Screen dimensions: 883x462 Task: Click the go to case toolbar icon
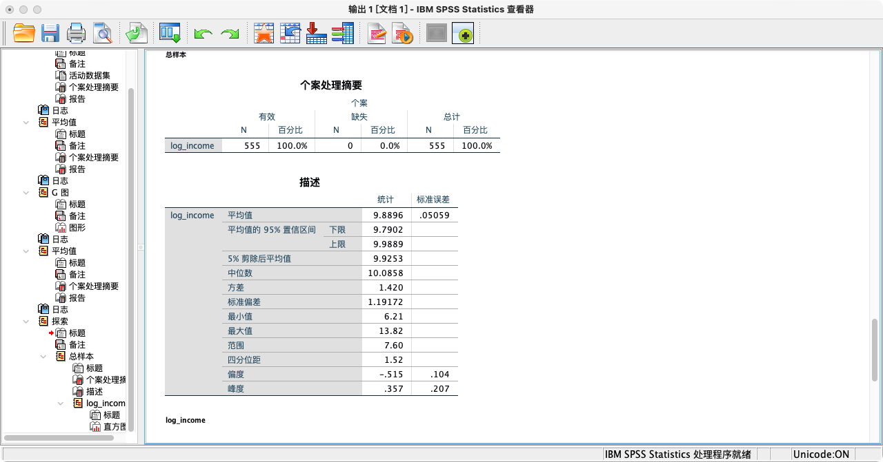click(x=290, y=33)
